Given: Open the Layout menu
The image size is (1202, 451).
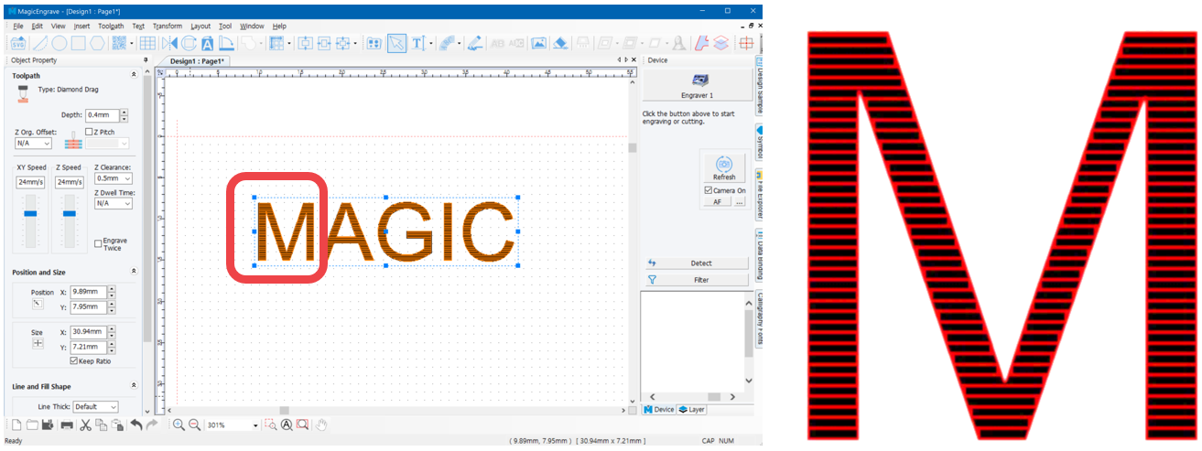Looking at the screenshot, I should (200, 27).
